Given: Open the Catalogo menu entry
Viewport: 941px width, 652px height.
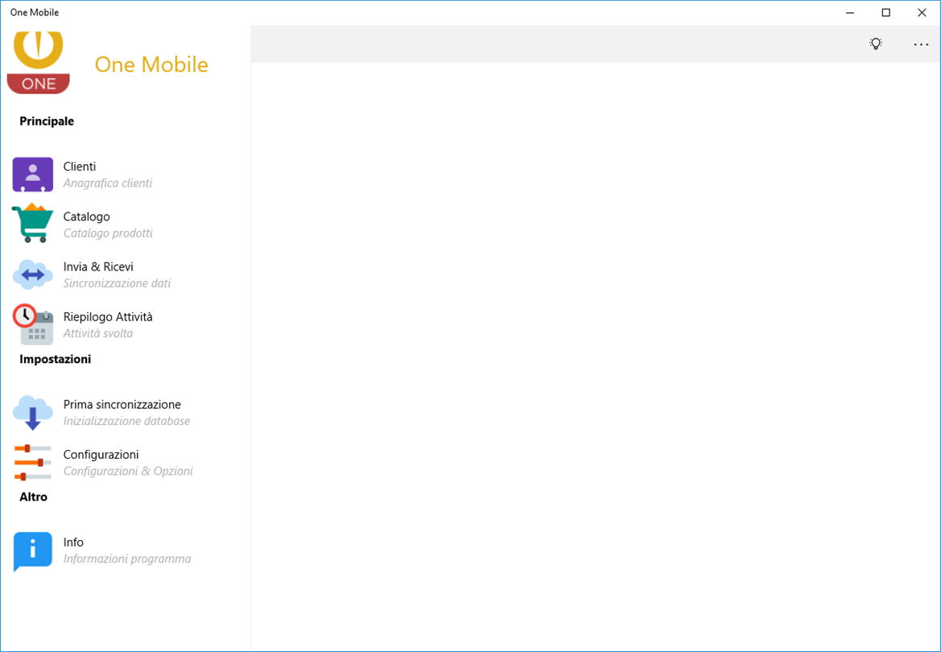Looking at the screenshot, I should 126,225.
